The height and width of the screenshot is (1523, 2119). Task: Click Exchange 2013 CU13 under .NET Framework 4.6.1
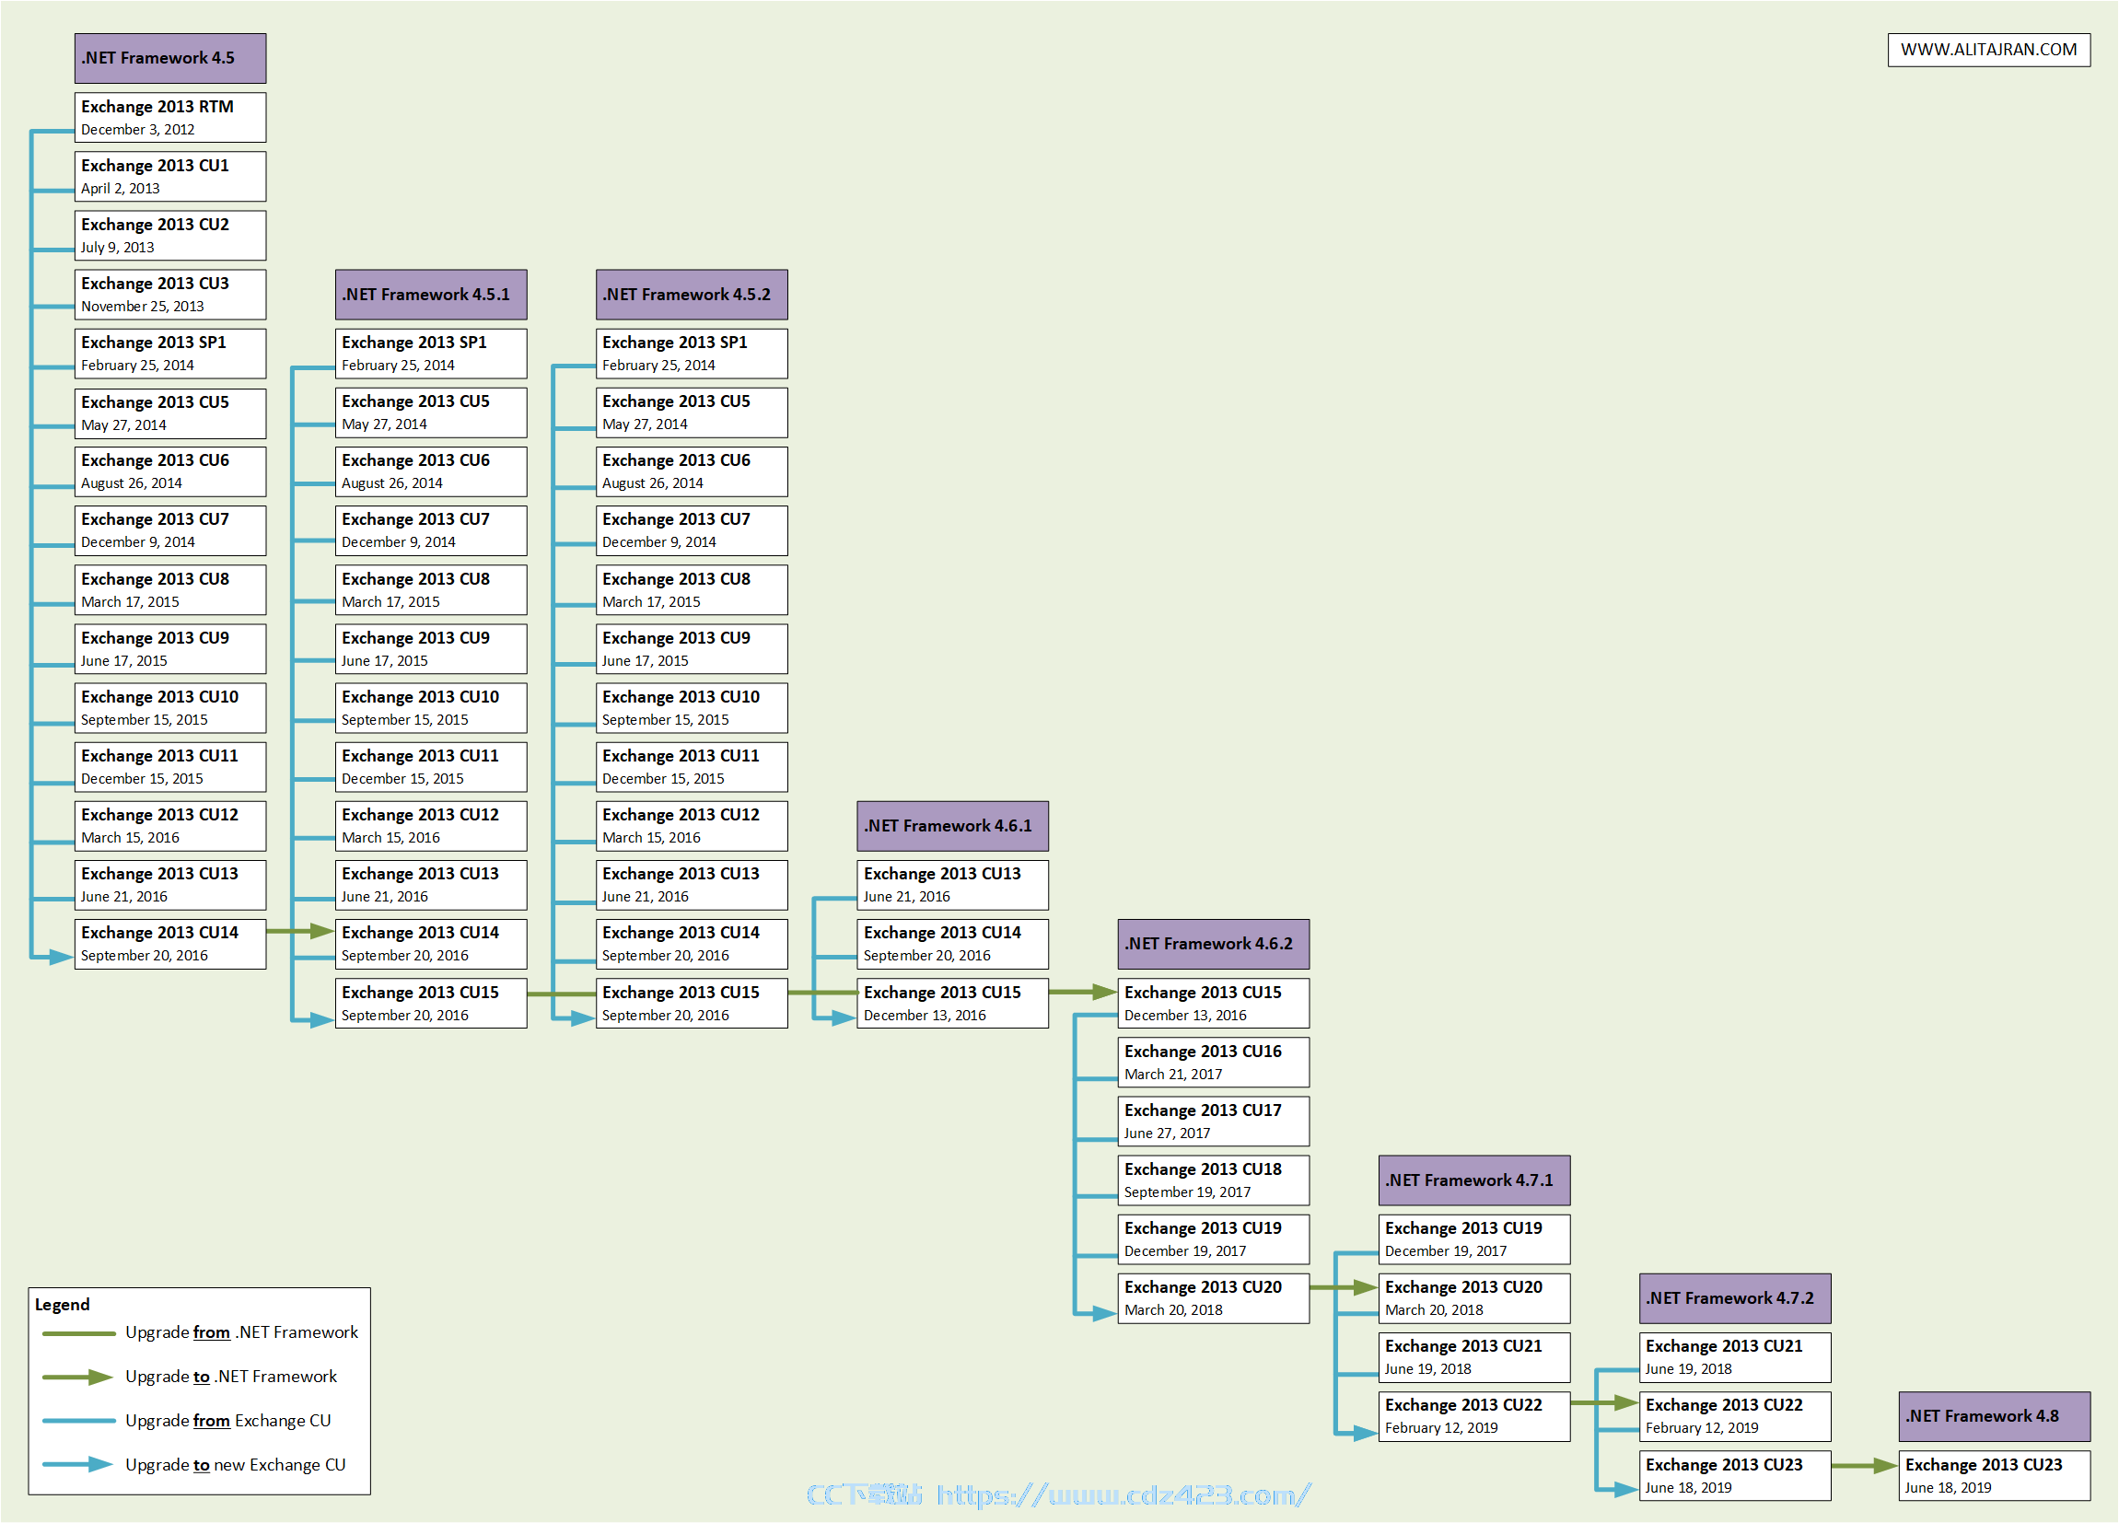click(952, 885)
